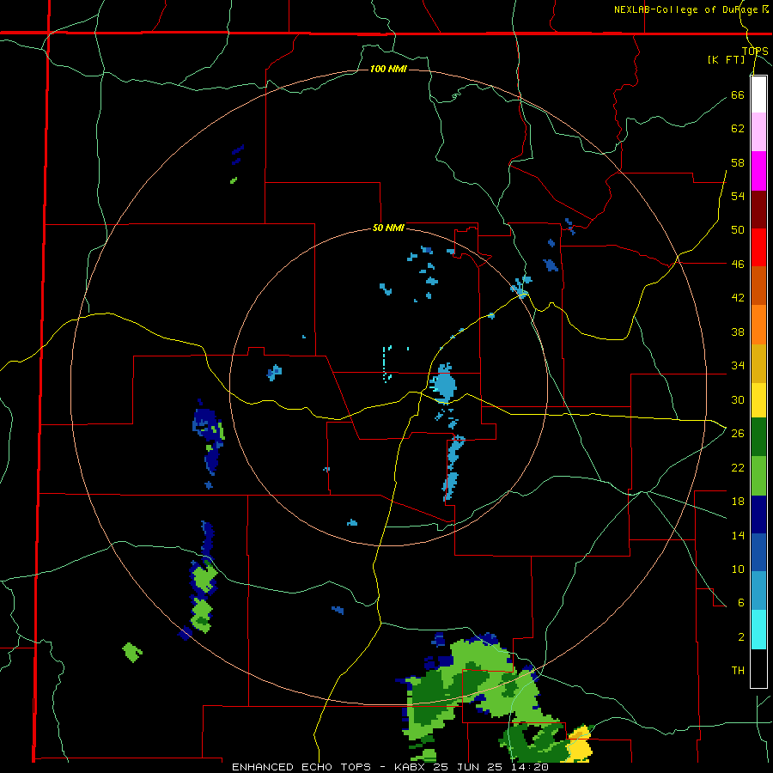This screenshot has width=773, height=773.
Task: Click the magenta swatch on the color scale
Action: (758, 171)
